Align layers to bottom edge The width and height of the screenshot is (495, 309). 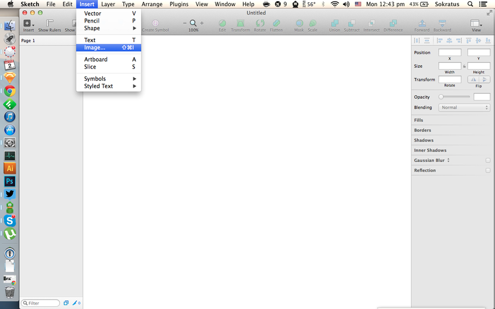pyautogui.click(x=488, y=40)
